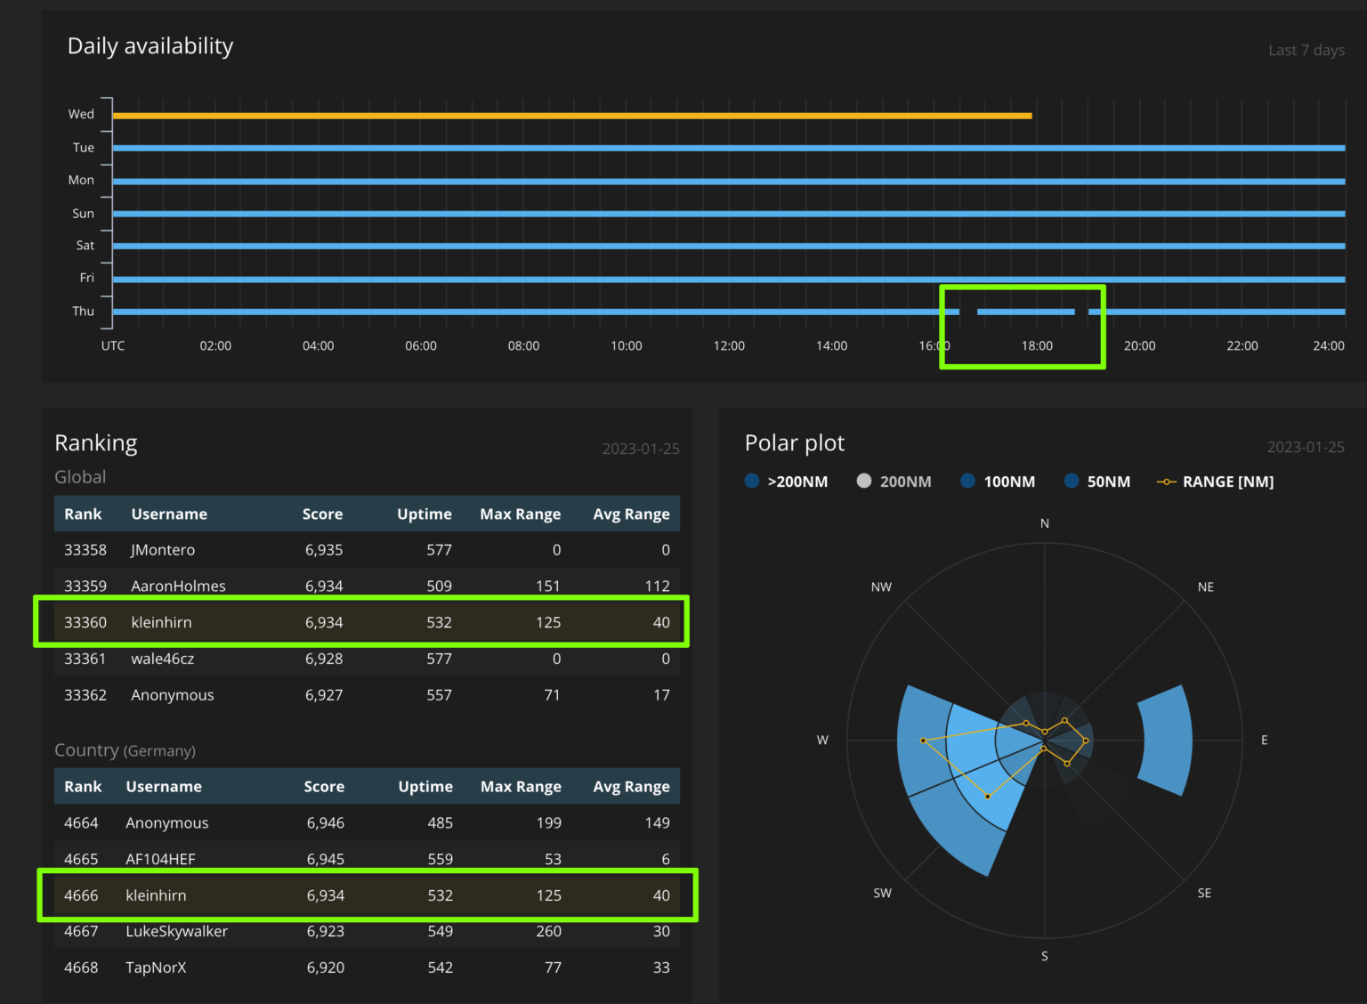Click the east blue polar plot sector
This screenshot has height=1004, width=1367.
coord(1167,740)
